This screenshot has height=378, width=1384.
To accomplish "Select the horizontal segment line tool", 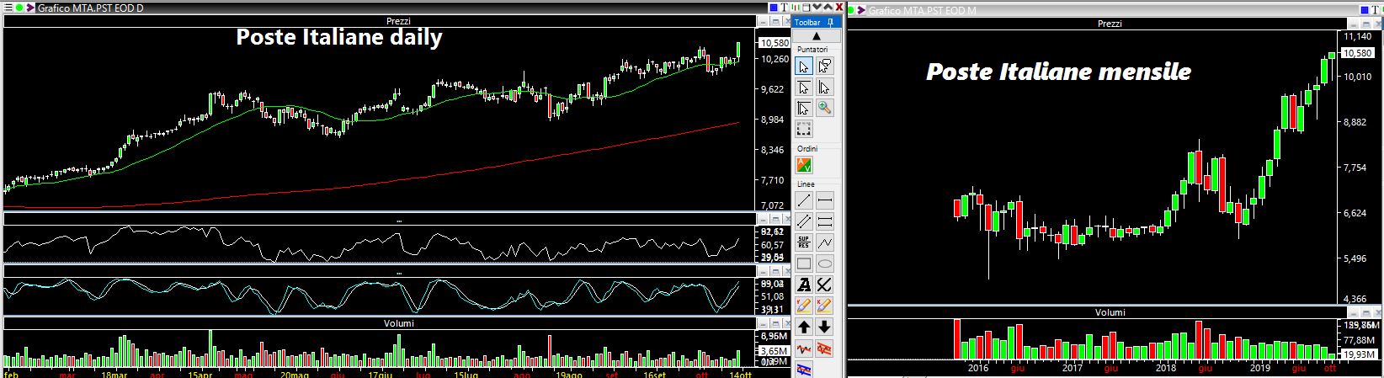I will pyautogui.click(x=825, y=200).
